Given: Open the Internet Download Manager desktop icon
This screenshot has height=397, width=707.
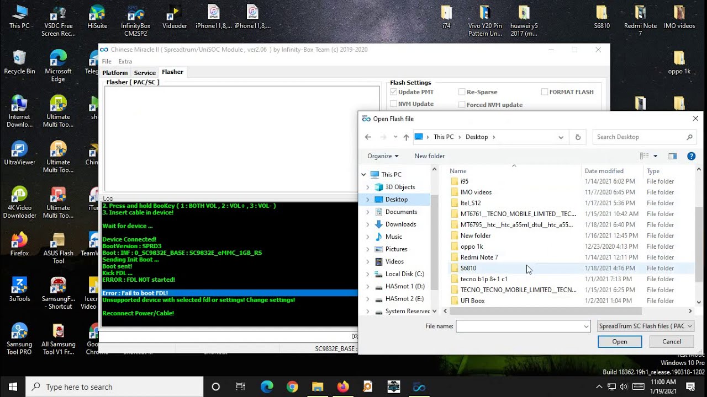Looking at the screenshot, I should coord(19,111).
